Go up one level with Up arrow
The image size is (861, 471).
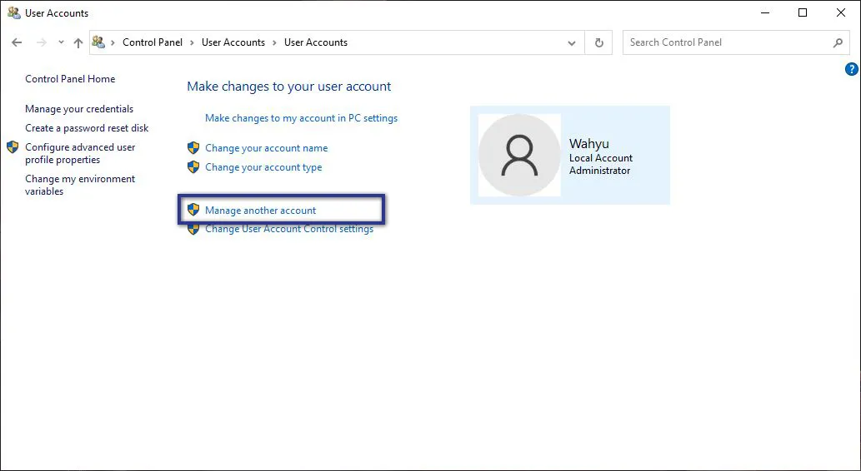78,42
